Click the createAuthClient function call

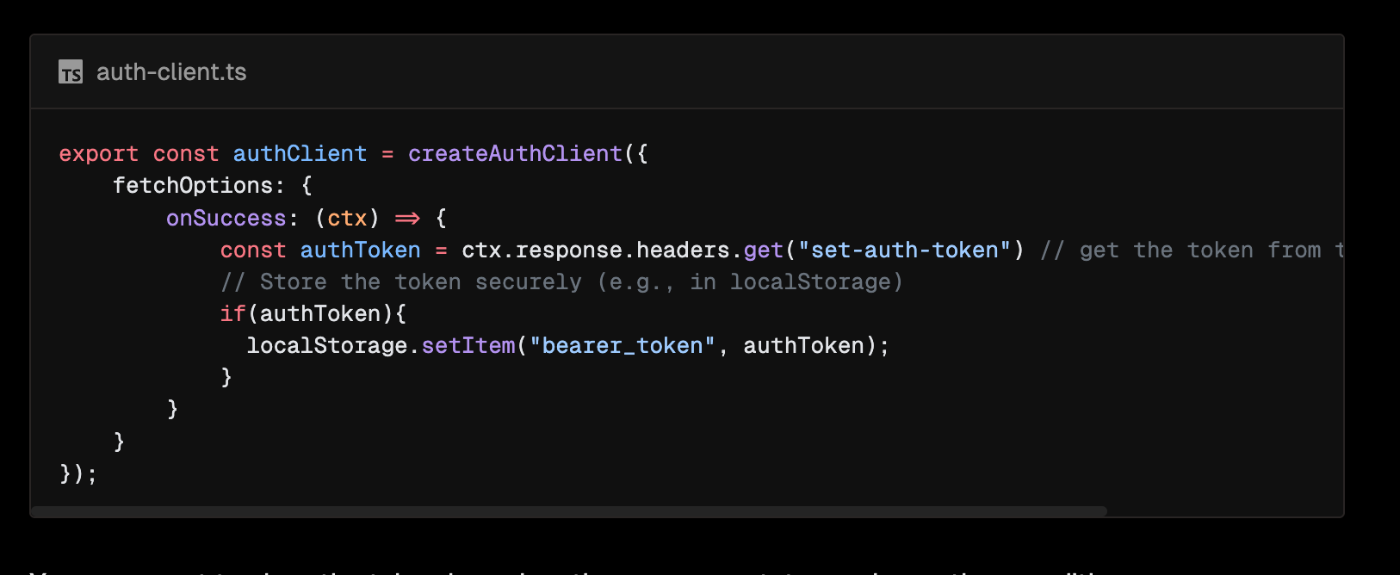pyautogui.click(x=515, y=154)
